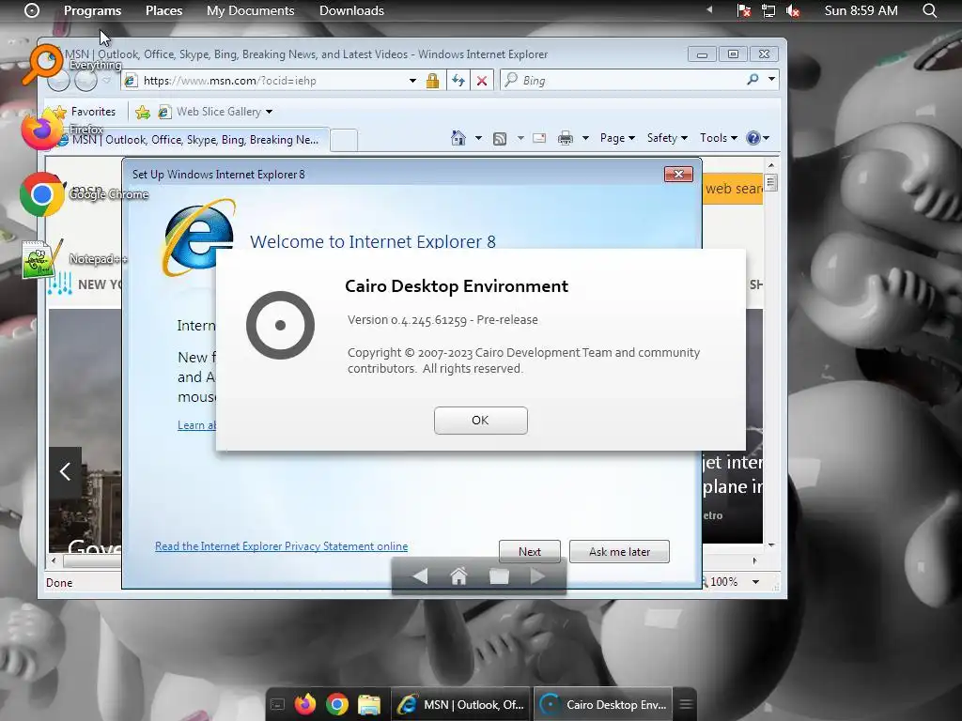Viewport: 962px width, 721px height.
Task: Switch to Cairo Desktop Env taskbar item
Action: point(603,704)
